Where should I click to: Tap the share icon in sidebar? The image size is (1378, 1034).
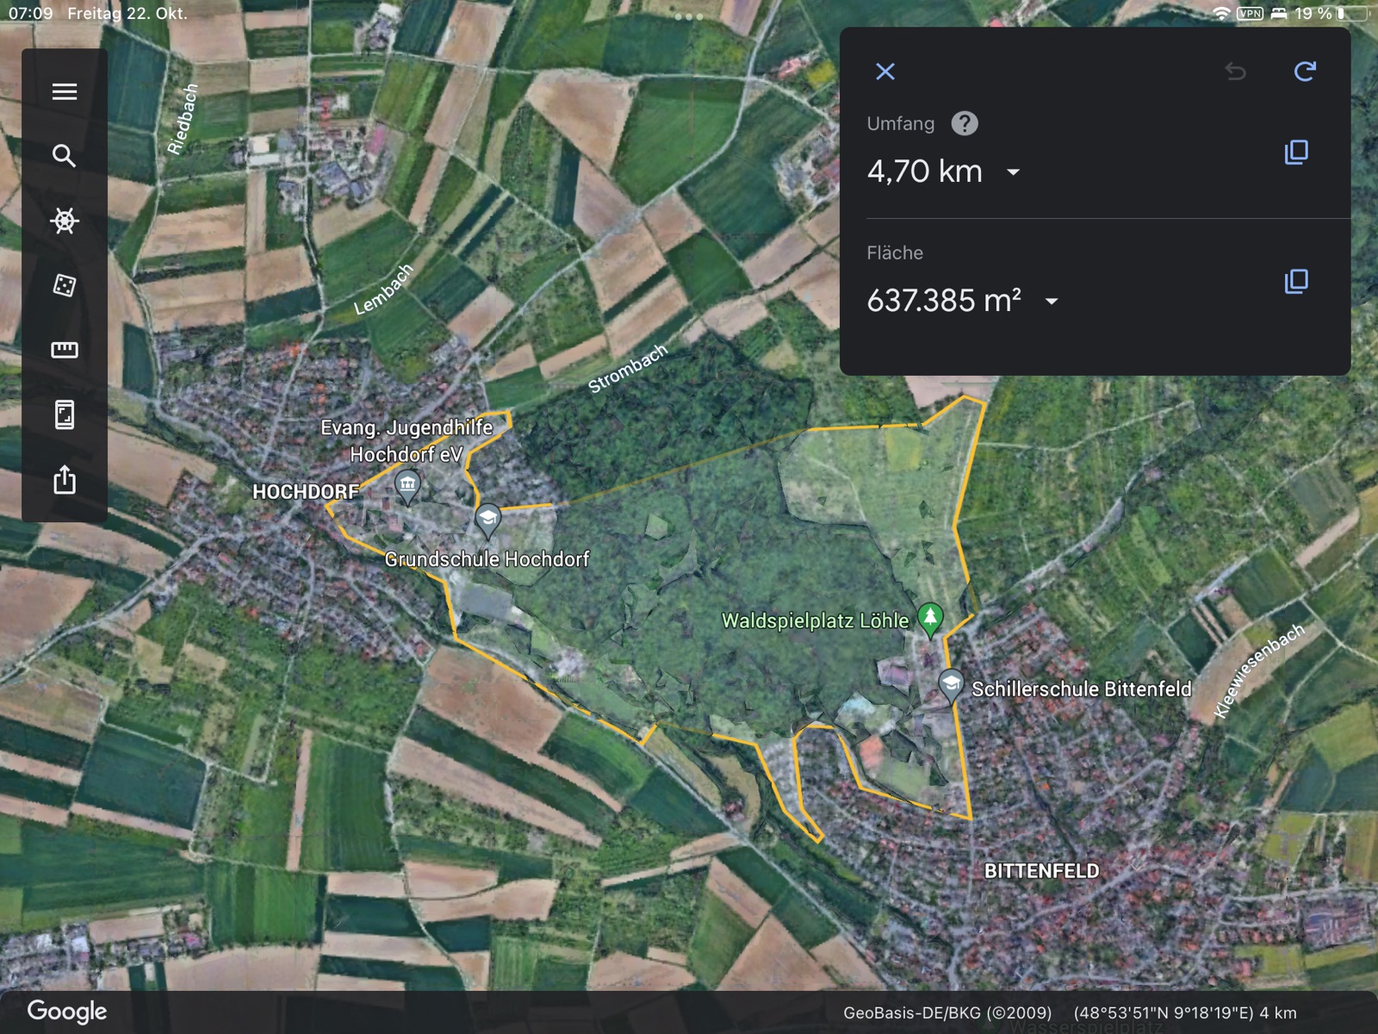65,479
